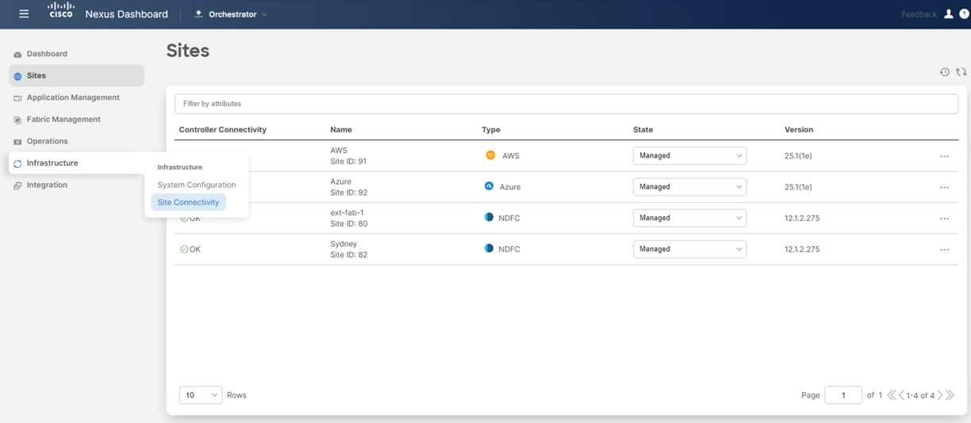This screenshot has height=423, width=971.
Task: Click the Sites globe icon
Action: click(17, 76)
